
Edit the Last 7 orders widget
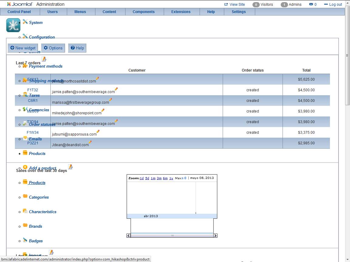pos(44,59)
